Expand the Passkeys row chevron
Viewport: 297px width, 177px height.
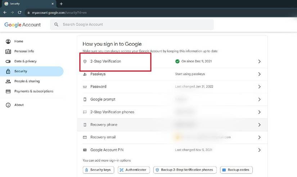tap(259, 74)
